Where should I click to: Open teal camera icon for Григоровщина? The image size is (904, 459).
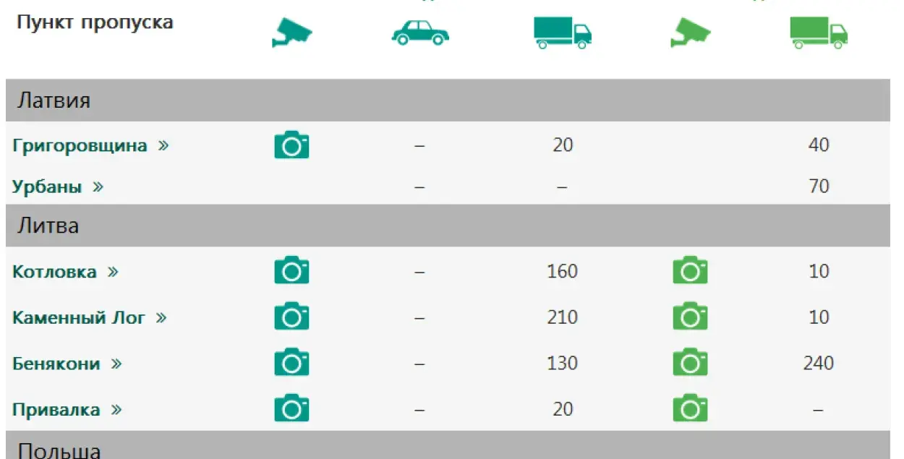tap(291, 145)
